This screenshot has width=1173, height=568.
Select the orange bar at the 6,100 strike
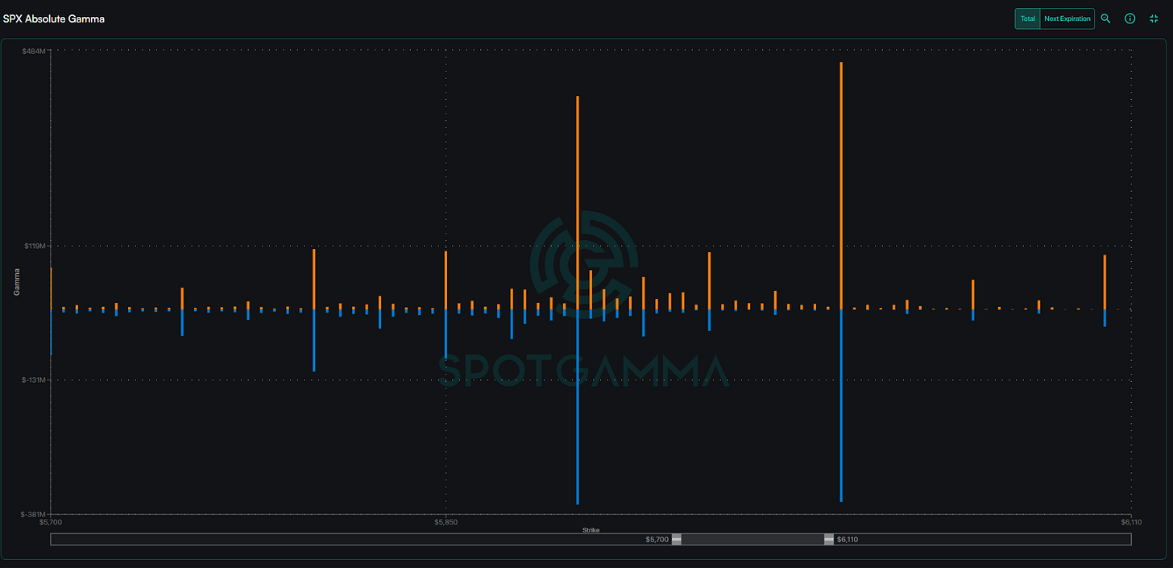tap(1105, 281)
